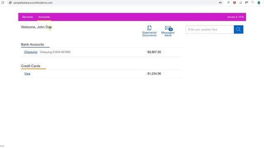Click the gray circle extension icon

click(240, 3)
